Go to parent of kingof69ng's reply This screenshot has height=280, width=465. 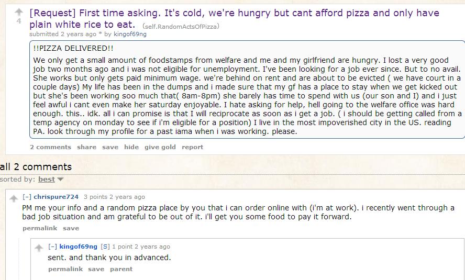point(121,269)
